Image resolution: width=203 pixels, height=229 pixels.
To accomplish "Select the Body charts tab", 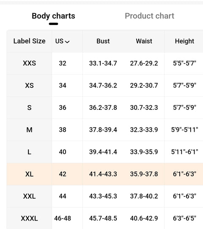I will [x=53, y=16].
